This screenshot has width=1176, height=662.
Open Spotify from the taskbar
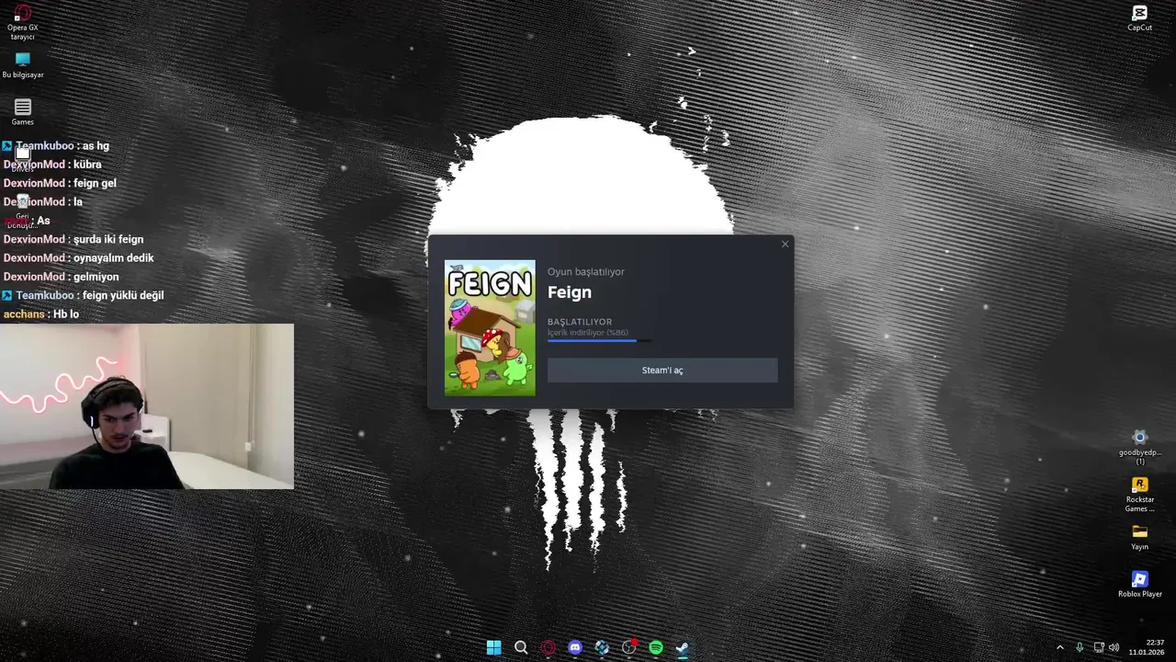tap(656, 647)
